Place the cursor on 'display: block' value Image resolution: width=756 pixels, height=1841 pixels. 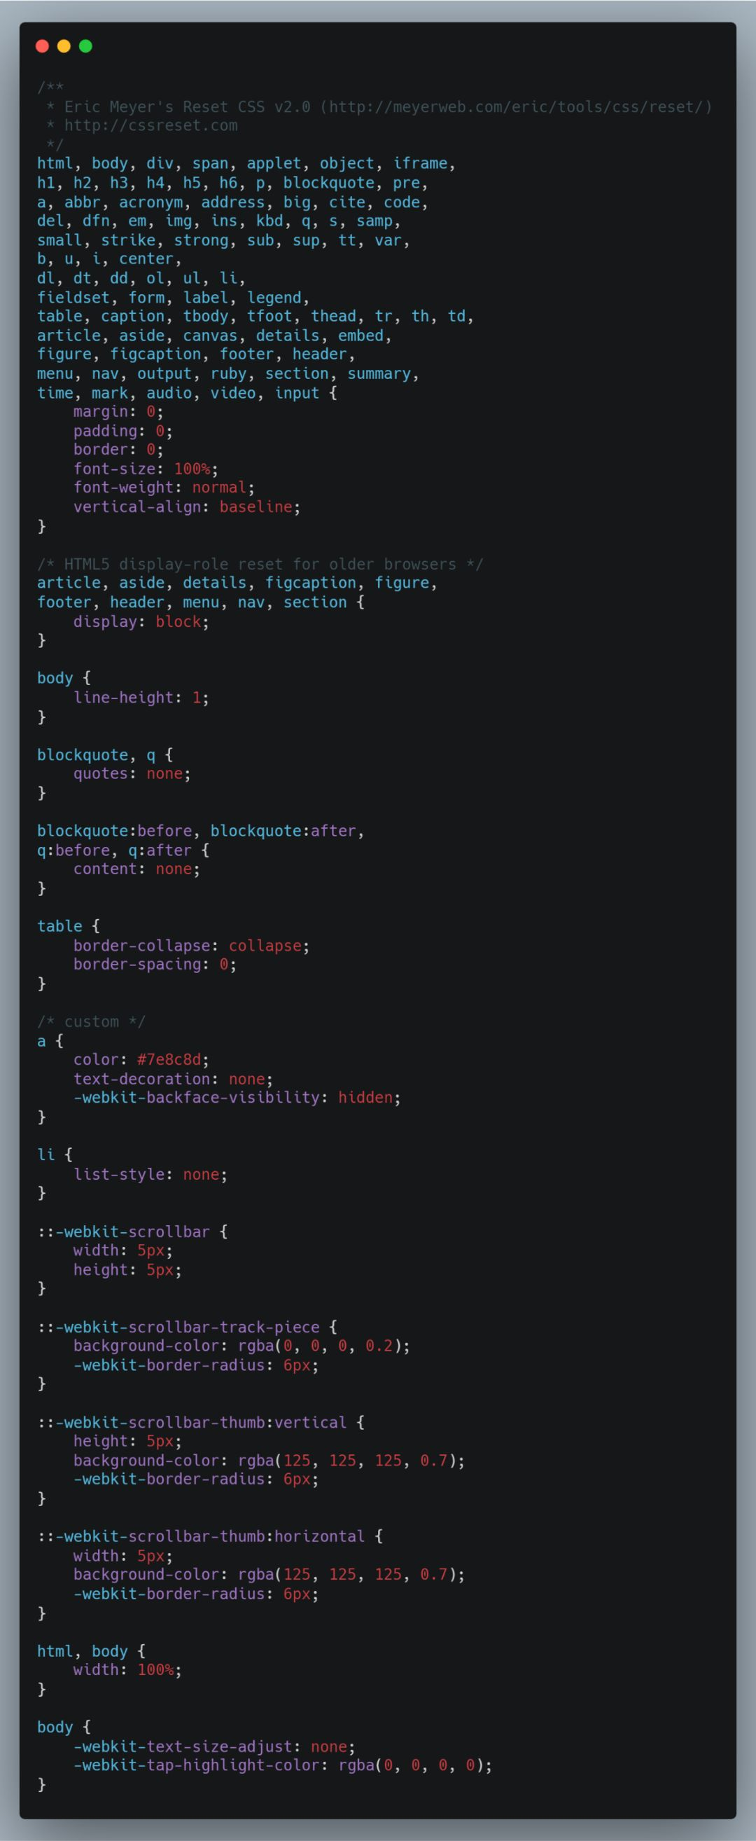tap(178, 621)
